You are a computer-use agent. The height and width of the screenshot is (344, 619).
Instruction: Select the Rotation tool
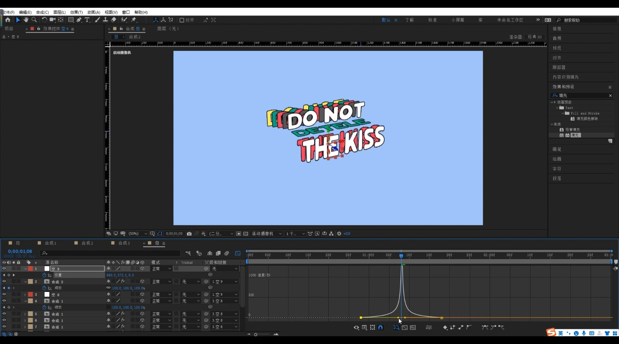coord(44,20)
